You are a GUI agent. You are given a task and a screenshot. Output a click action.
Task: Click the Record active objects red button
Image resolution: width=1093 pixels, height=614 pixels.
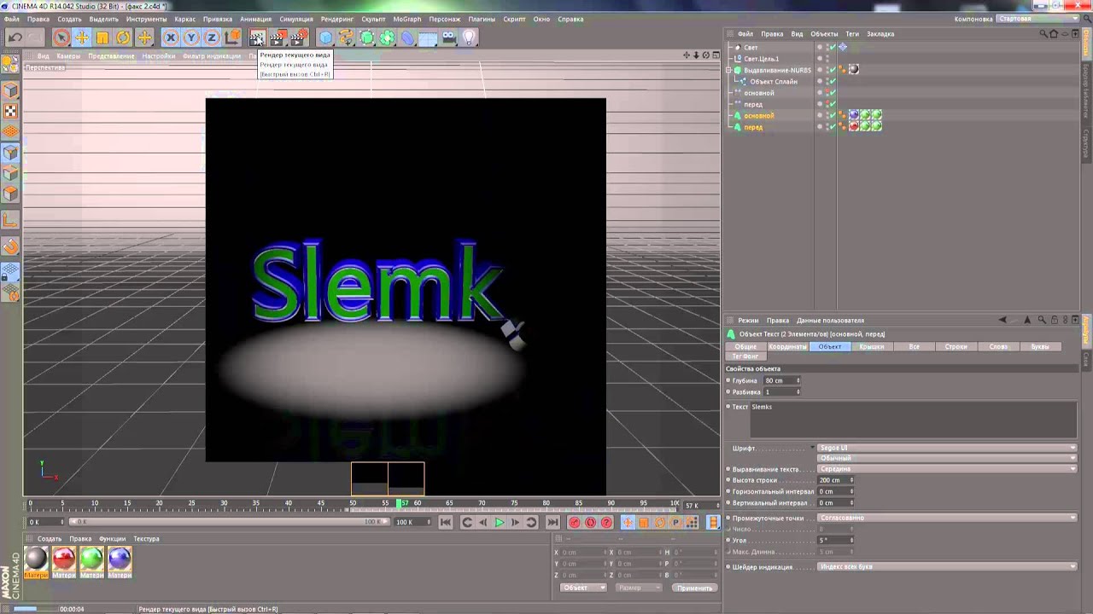tap(575, 522)
